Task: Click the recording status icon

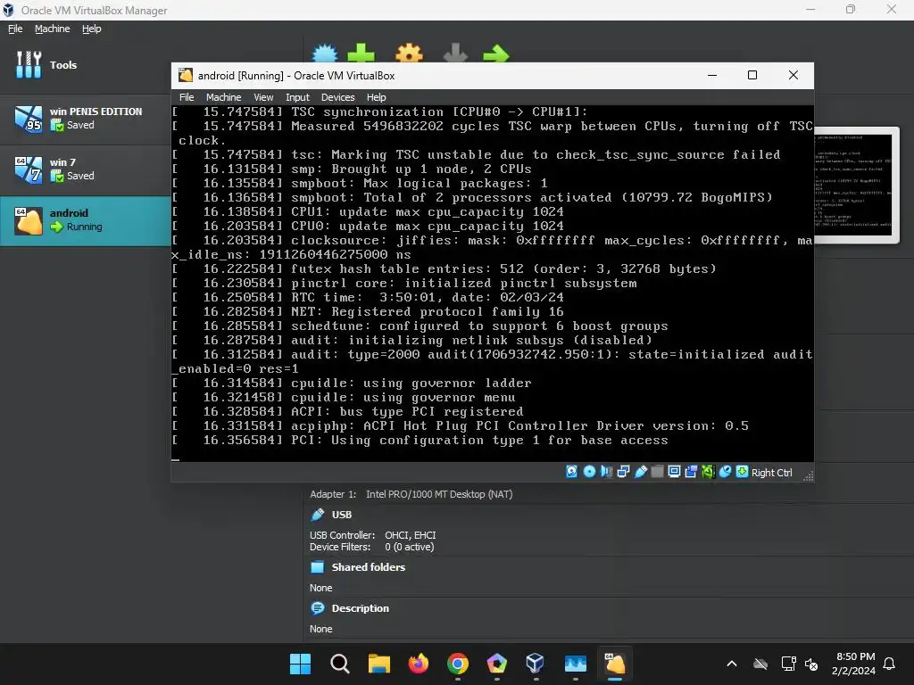Action: pyautogui.click(x=691, y=472)
